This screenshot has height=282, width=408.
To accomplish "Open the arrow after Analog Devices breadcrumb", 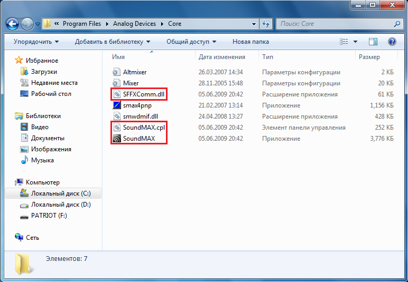I will click(x=162, y=24).
